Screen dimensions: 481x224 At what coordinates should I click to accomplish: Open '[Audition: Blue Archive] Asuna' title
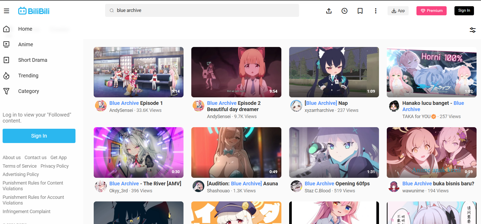pyautogui.click(x=242, y=184)
